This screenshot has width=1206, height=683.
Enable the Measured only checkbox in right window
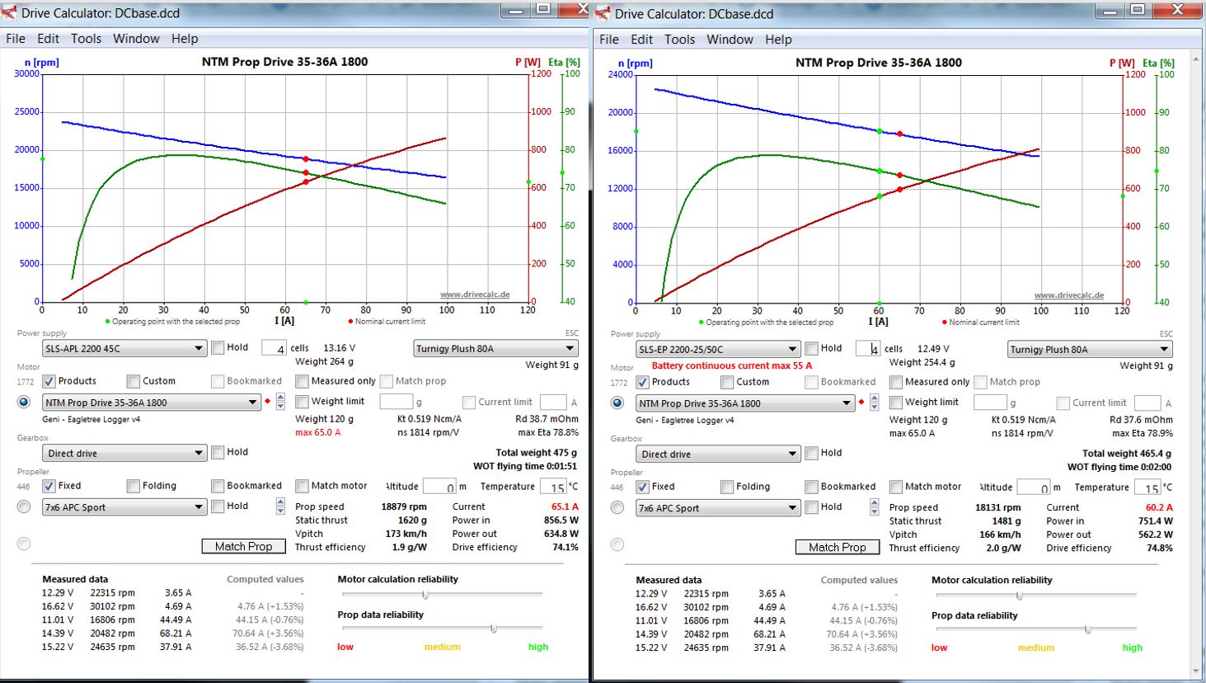pos(896,382)
